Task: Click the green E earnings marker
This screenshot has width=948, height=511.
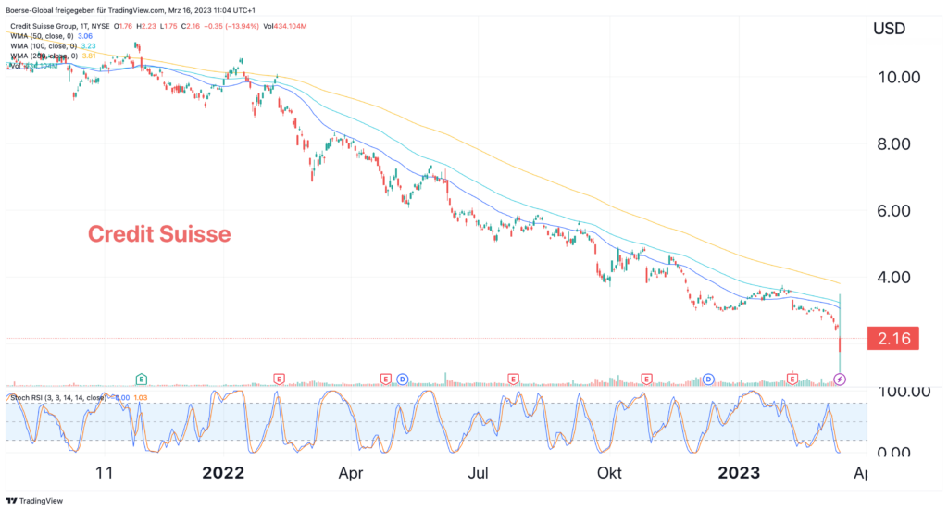Action: (x=142, y=379)
